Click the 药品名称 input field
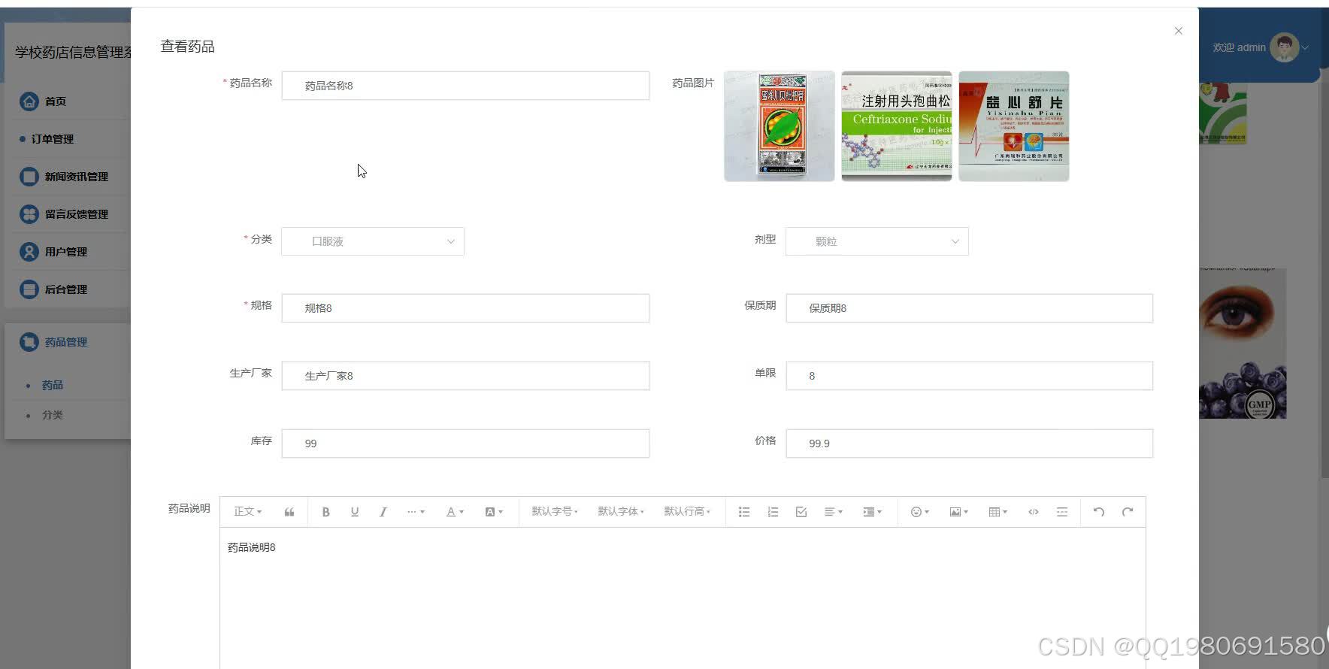 [465, 86]
